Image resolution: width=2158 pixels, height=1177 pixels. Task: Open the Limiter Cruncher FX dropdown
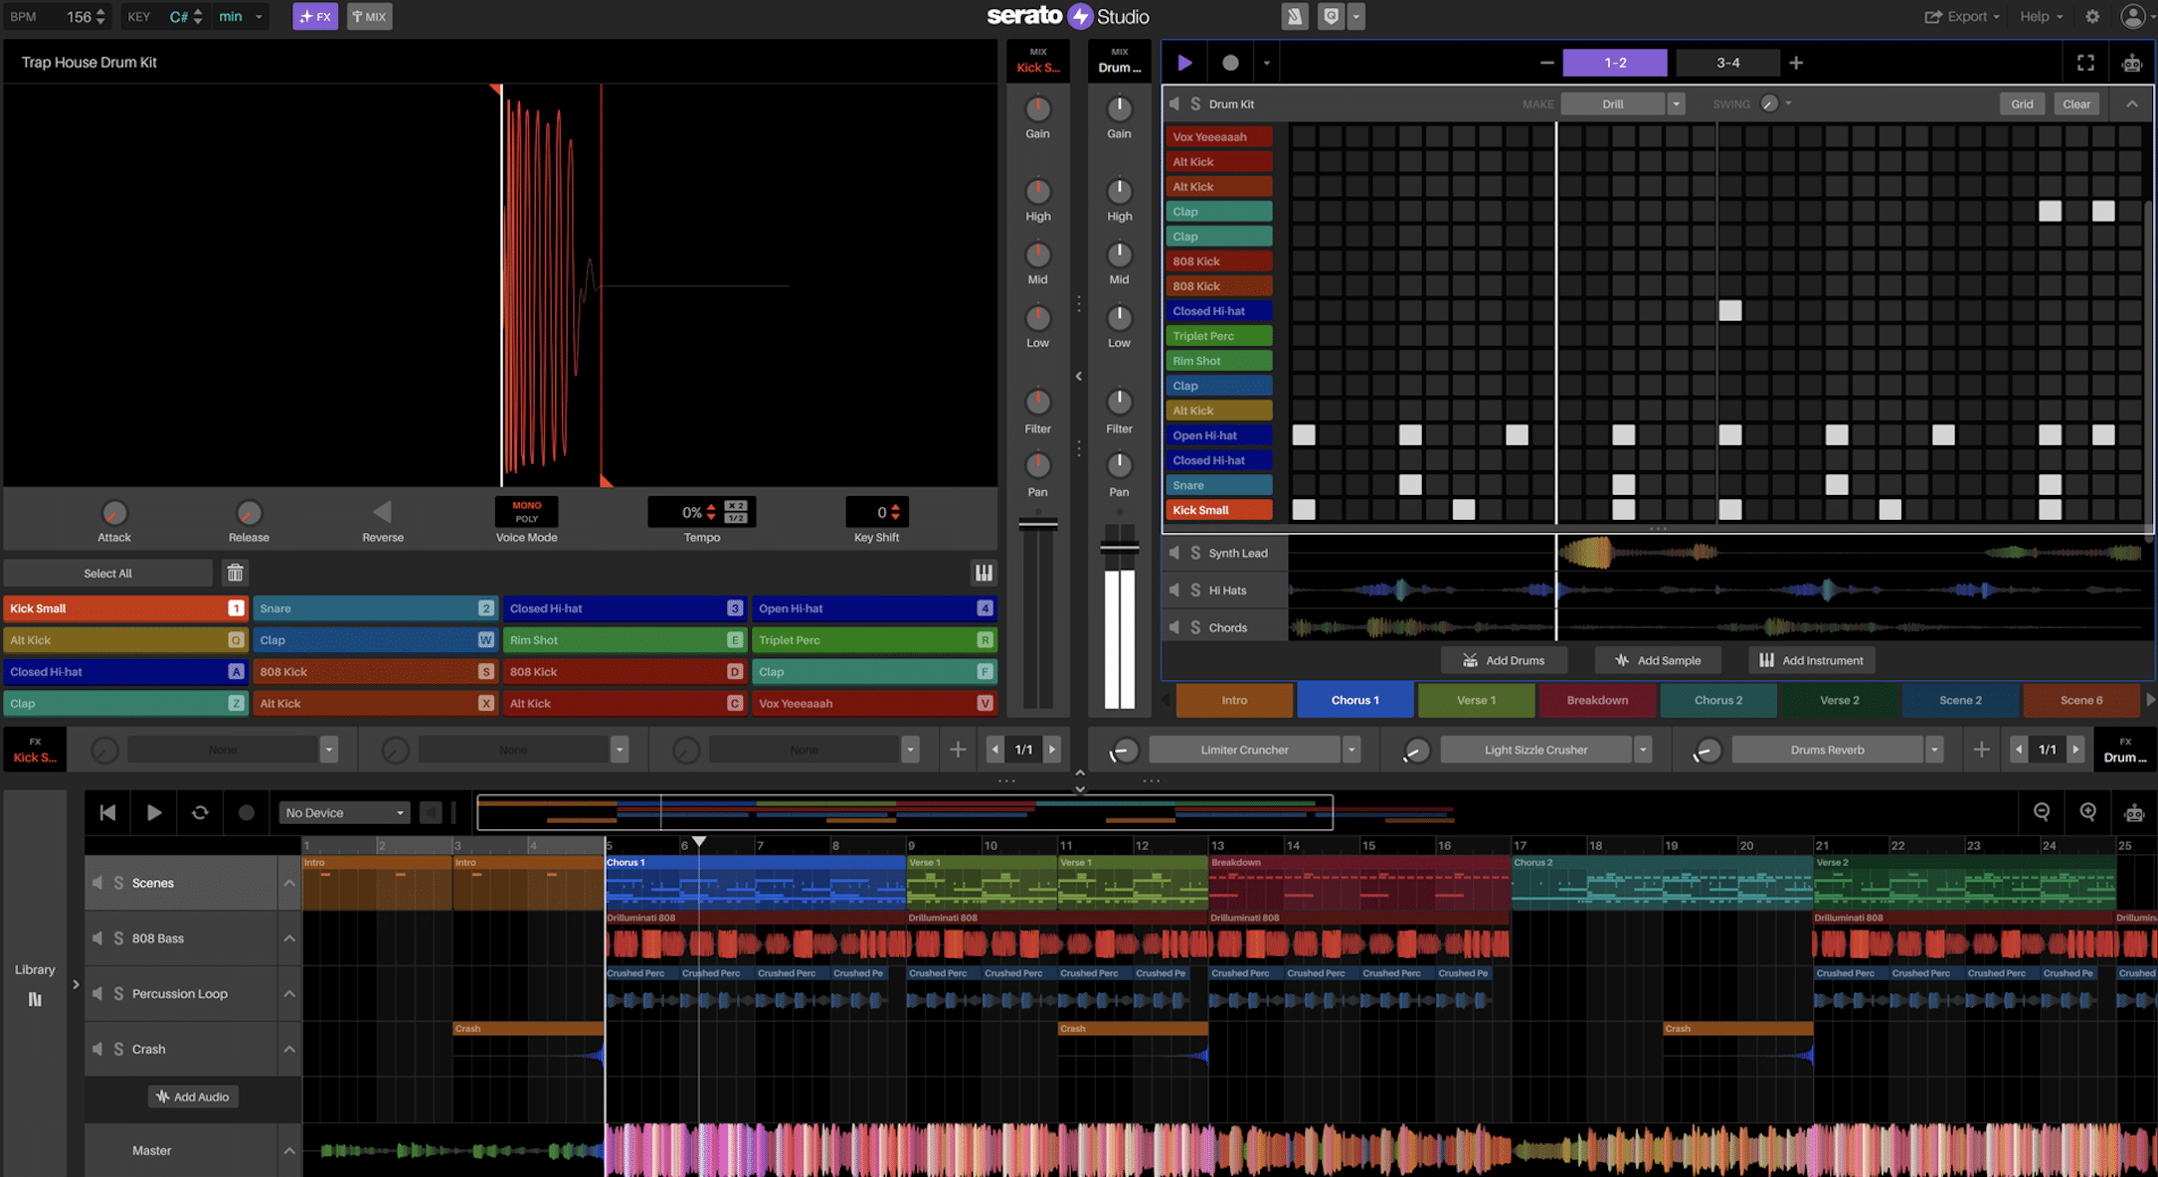[x=1350, y=750]
